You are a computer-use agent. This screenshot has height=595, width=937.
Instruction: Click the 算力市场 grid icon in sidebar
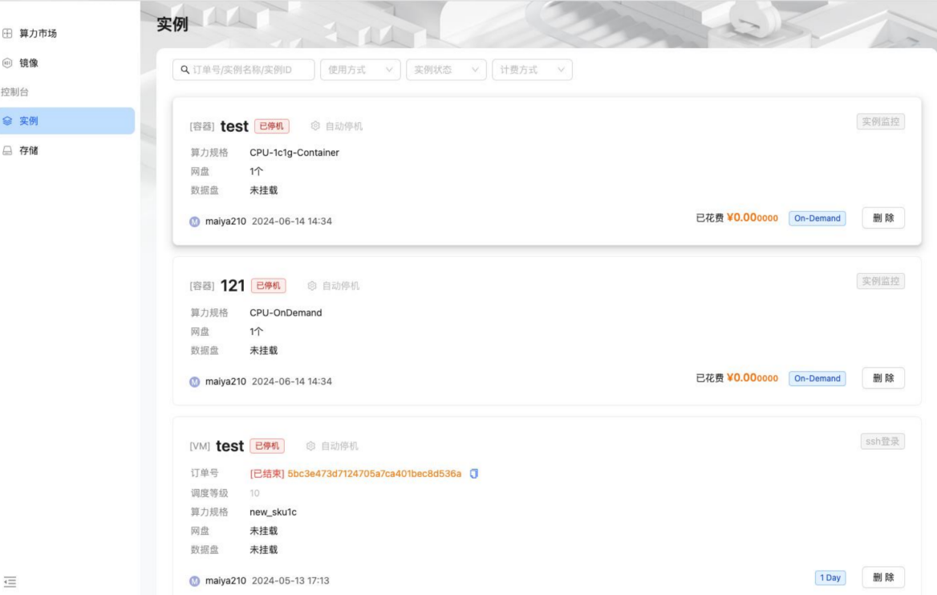click(8, 33)
